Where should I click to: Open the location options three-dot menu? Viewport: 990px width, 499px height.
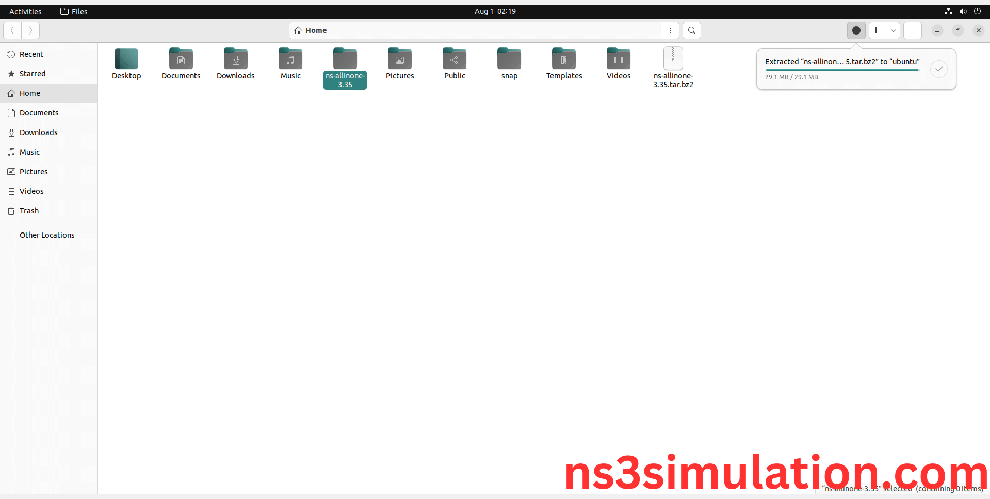point(670,30)
